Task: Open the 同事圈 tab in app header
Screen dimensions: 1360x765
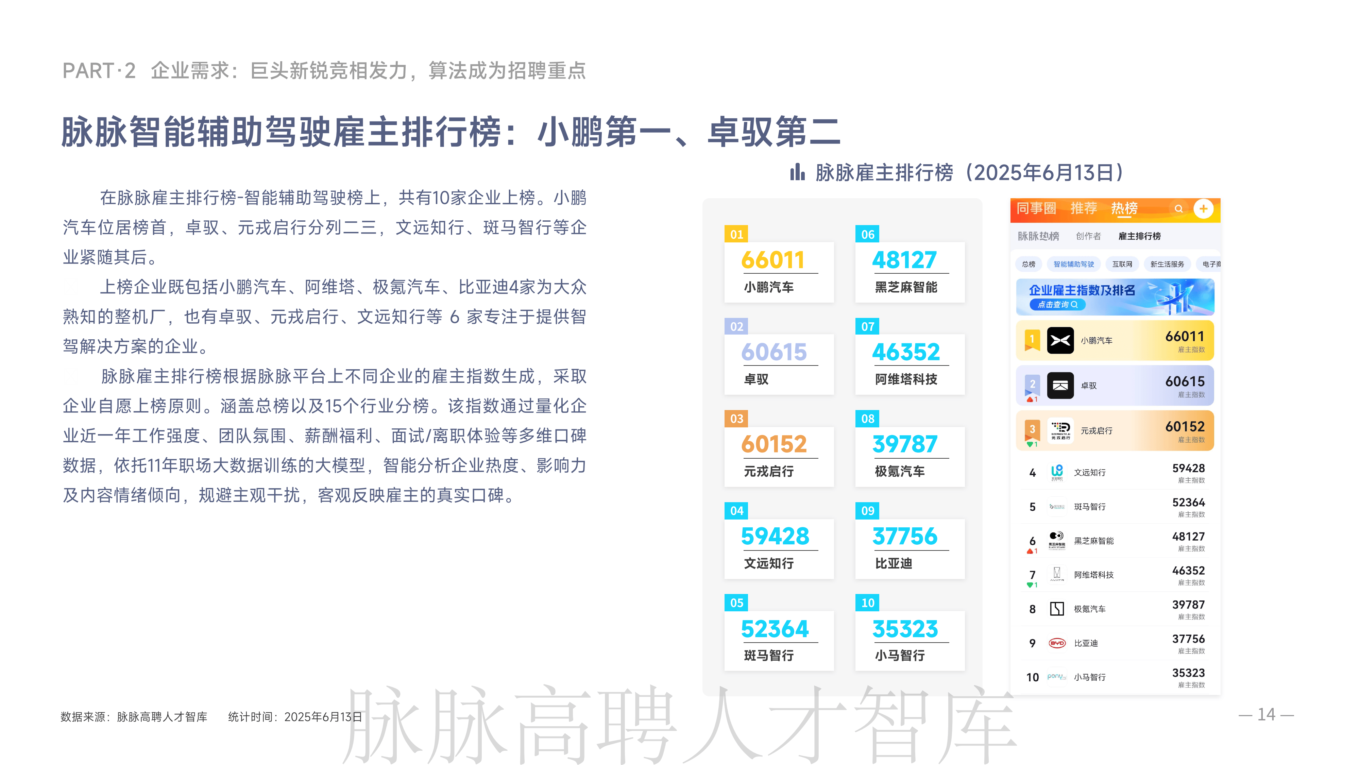Action: (x=1036, y=208)
